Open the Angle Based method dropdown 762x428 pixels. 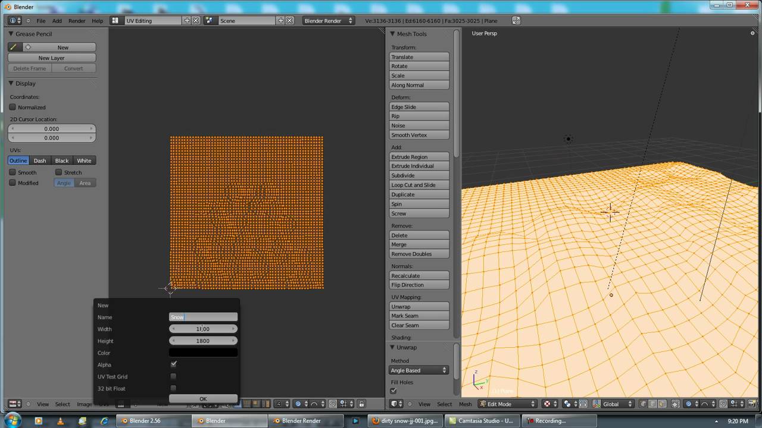(x=419, y=370)
